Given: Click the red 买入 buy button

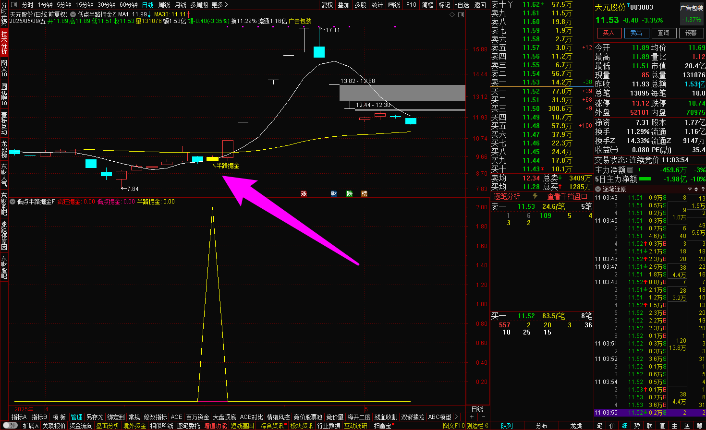Looking at the screenshot, I should pyautogui.click(x=609, y=33).
